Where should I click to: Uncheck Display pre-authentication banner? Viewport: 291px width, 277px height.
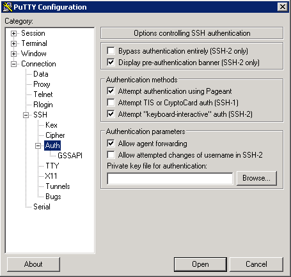(x=111, y=63)
